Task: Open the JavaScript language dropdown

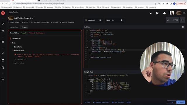Action: click(x=93, y=20)
